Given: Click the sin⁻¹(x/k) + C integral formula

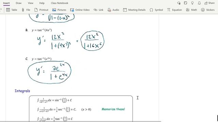Looking at the screenshot, I should coord(54,100).
